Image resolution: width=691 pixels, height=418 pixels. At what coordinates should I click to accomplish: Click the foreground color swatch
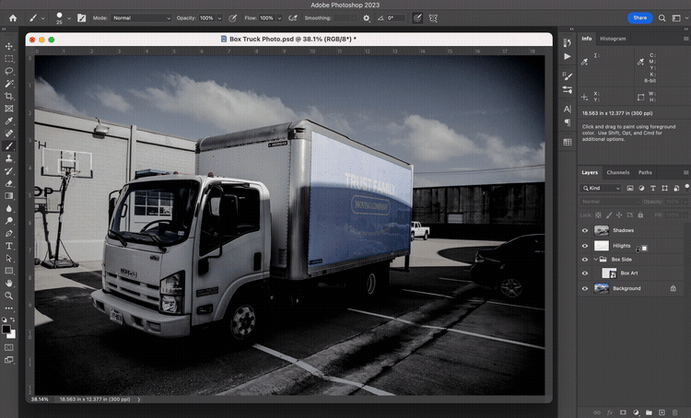click(x=6, y=329)
